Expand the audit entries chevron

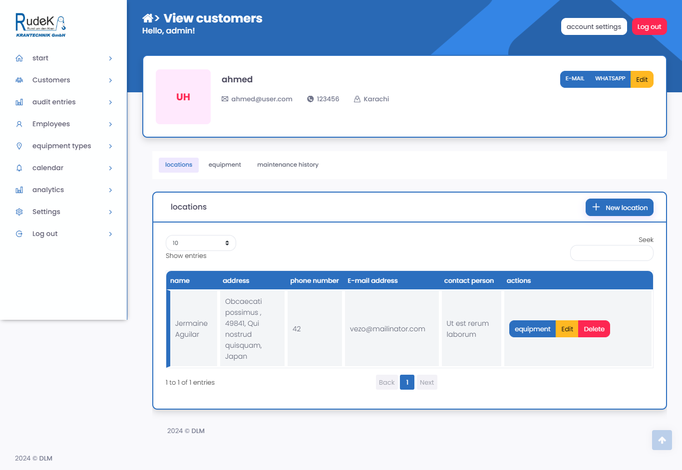110,102
